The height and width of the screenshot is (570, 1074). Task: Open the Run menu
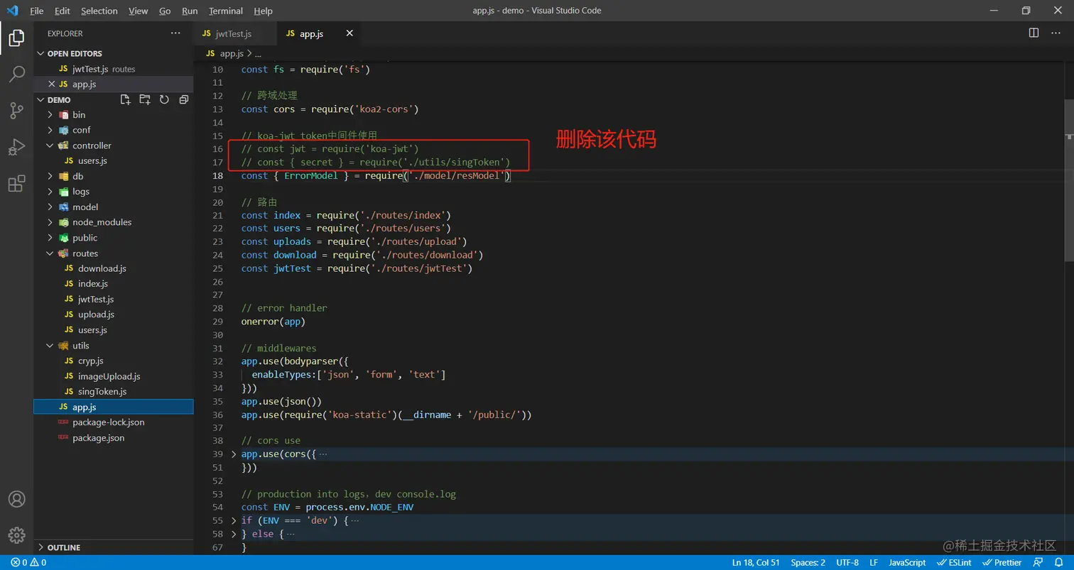pos(190,11)
